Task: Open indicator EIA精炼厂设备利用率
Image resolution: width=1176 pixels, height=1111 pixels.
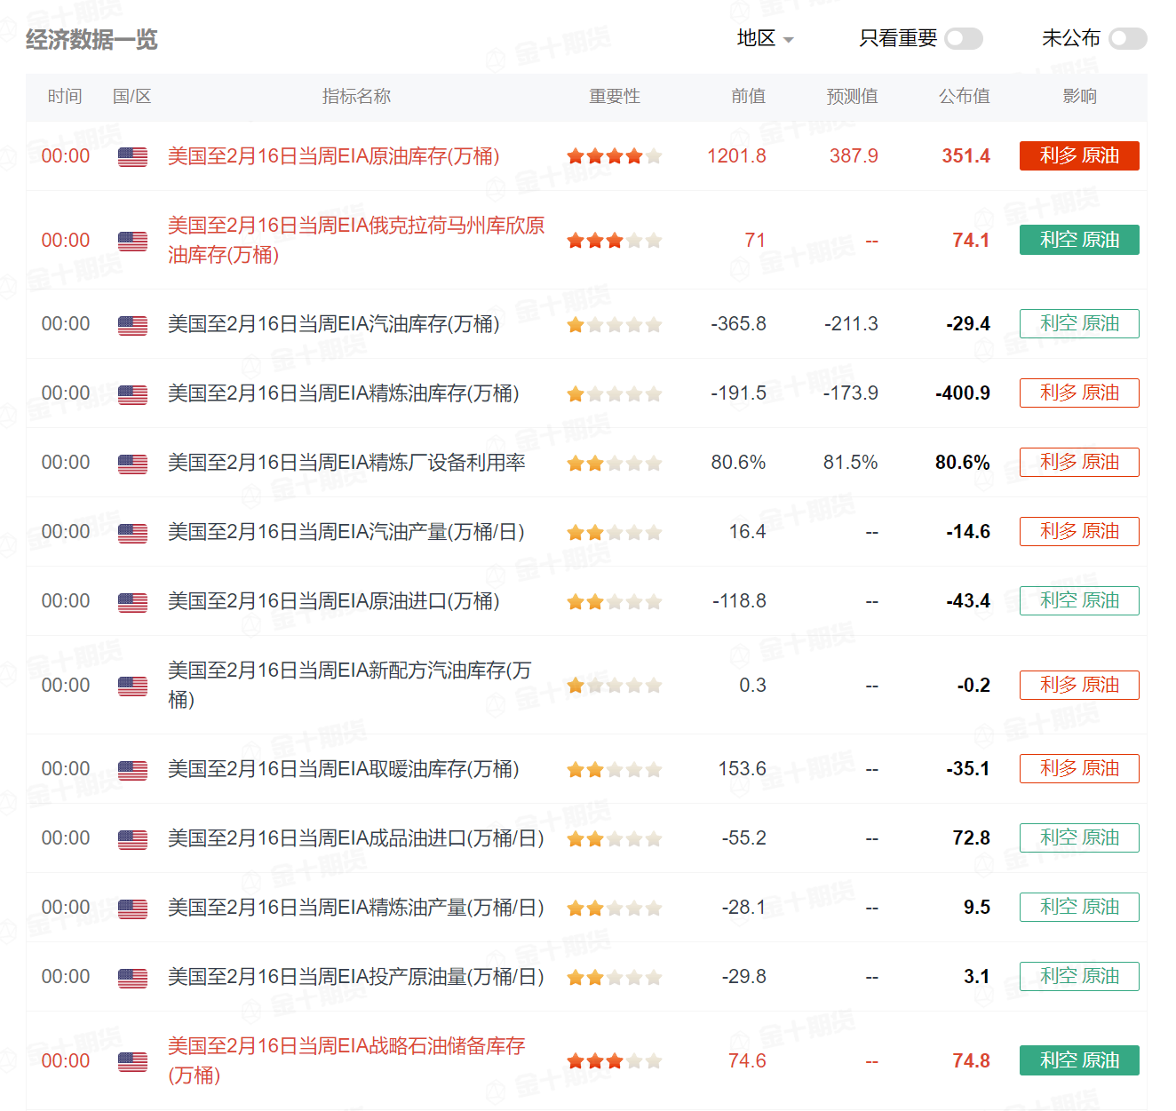Action: (x=347, y=463)
